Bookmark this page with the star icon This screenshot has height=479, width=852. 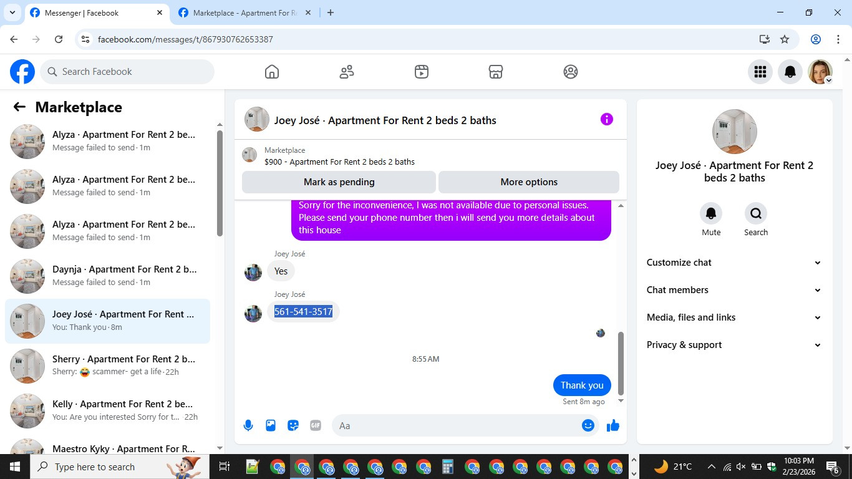click(785, 39)
